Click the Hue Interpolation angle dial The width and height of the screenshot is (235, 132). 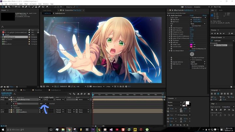(192, 54)
